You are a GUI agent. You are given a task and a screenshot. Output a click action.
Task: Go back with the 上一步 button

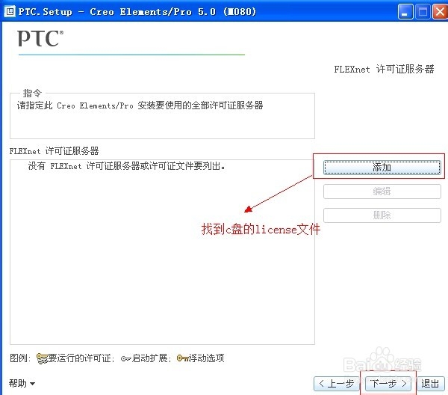point(336,383)
